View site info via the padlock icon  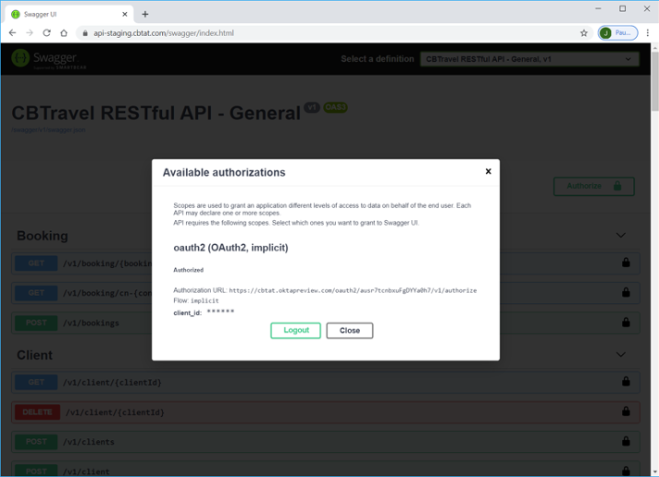(85, 32)
